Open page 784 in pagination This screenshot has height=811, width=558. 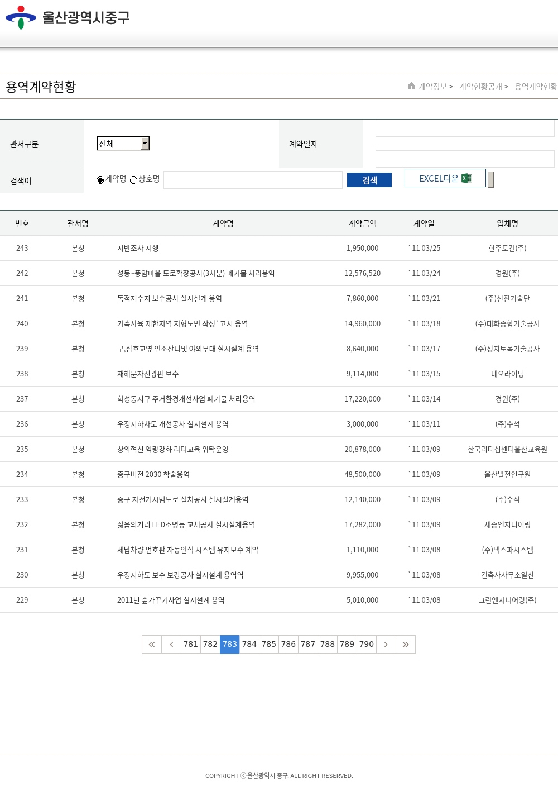(x=249, y=645)
